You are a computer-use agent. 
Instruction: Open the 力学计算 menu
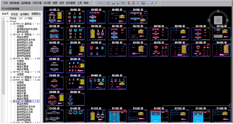point(37,3)
